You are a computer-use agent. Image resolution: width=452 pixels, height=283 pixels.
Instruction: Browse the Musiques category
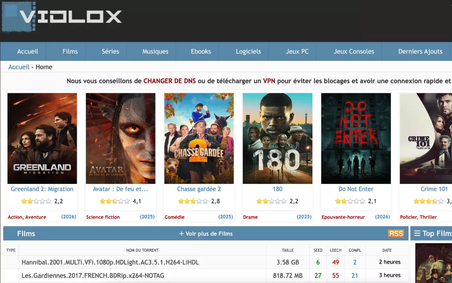pyautogui.click(x=155, y=52)
